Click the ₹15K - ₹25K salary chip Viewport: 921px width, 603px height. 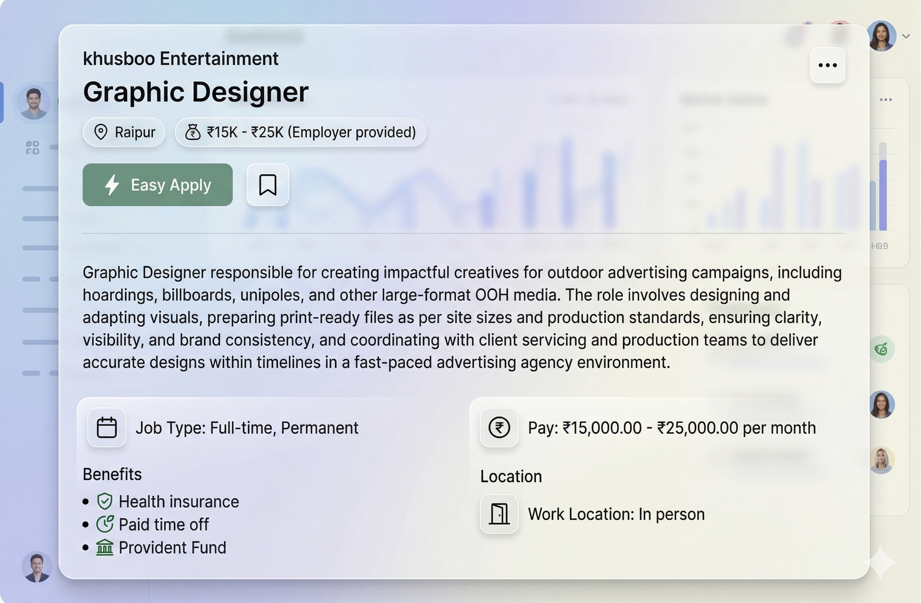300,132
